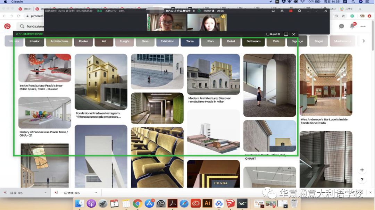Launch Google Chrome from the Dock
This screenshot has width=375, height=210.
point(137,203)
